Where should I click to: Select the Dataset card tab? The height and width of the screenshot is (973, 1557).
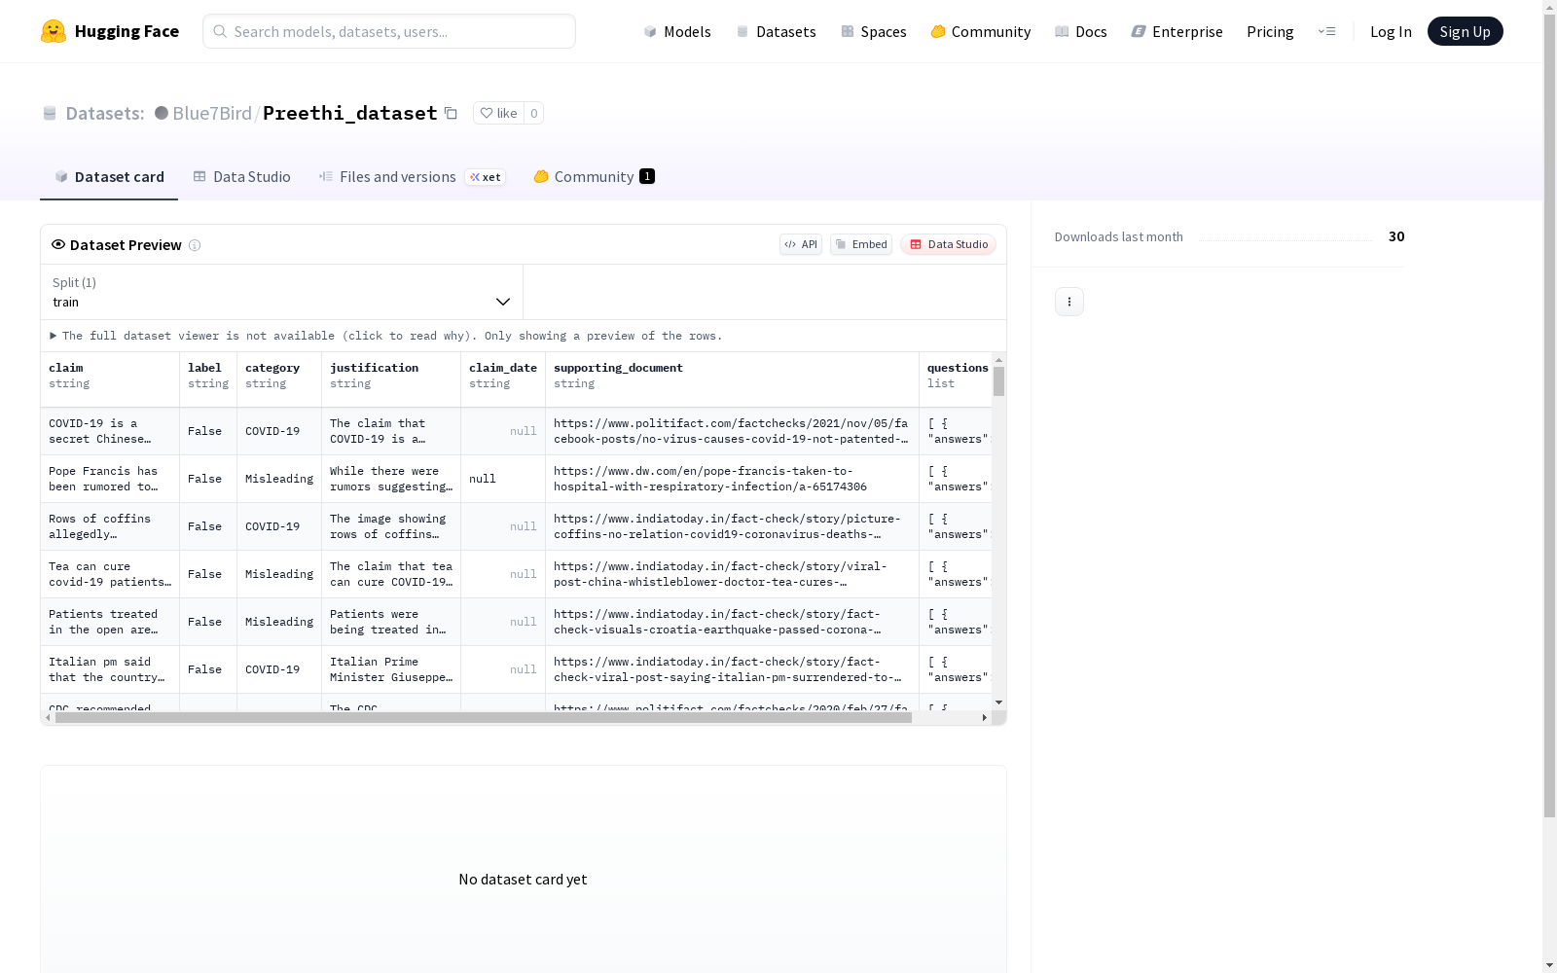click(109, 177)
